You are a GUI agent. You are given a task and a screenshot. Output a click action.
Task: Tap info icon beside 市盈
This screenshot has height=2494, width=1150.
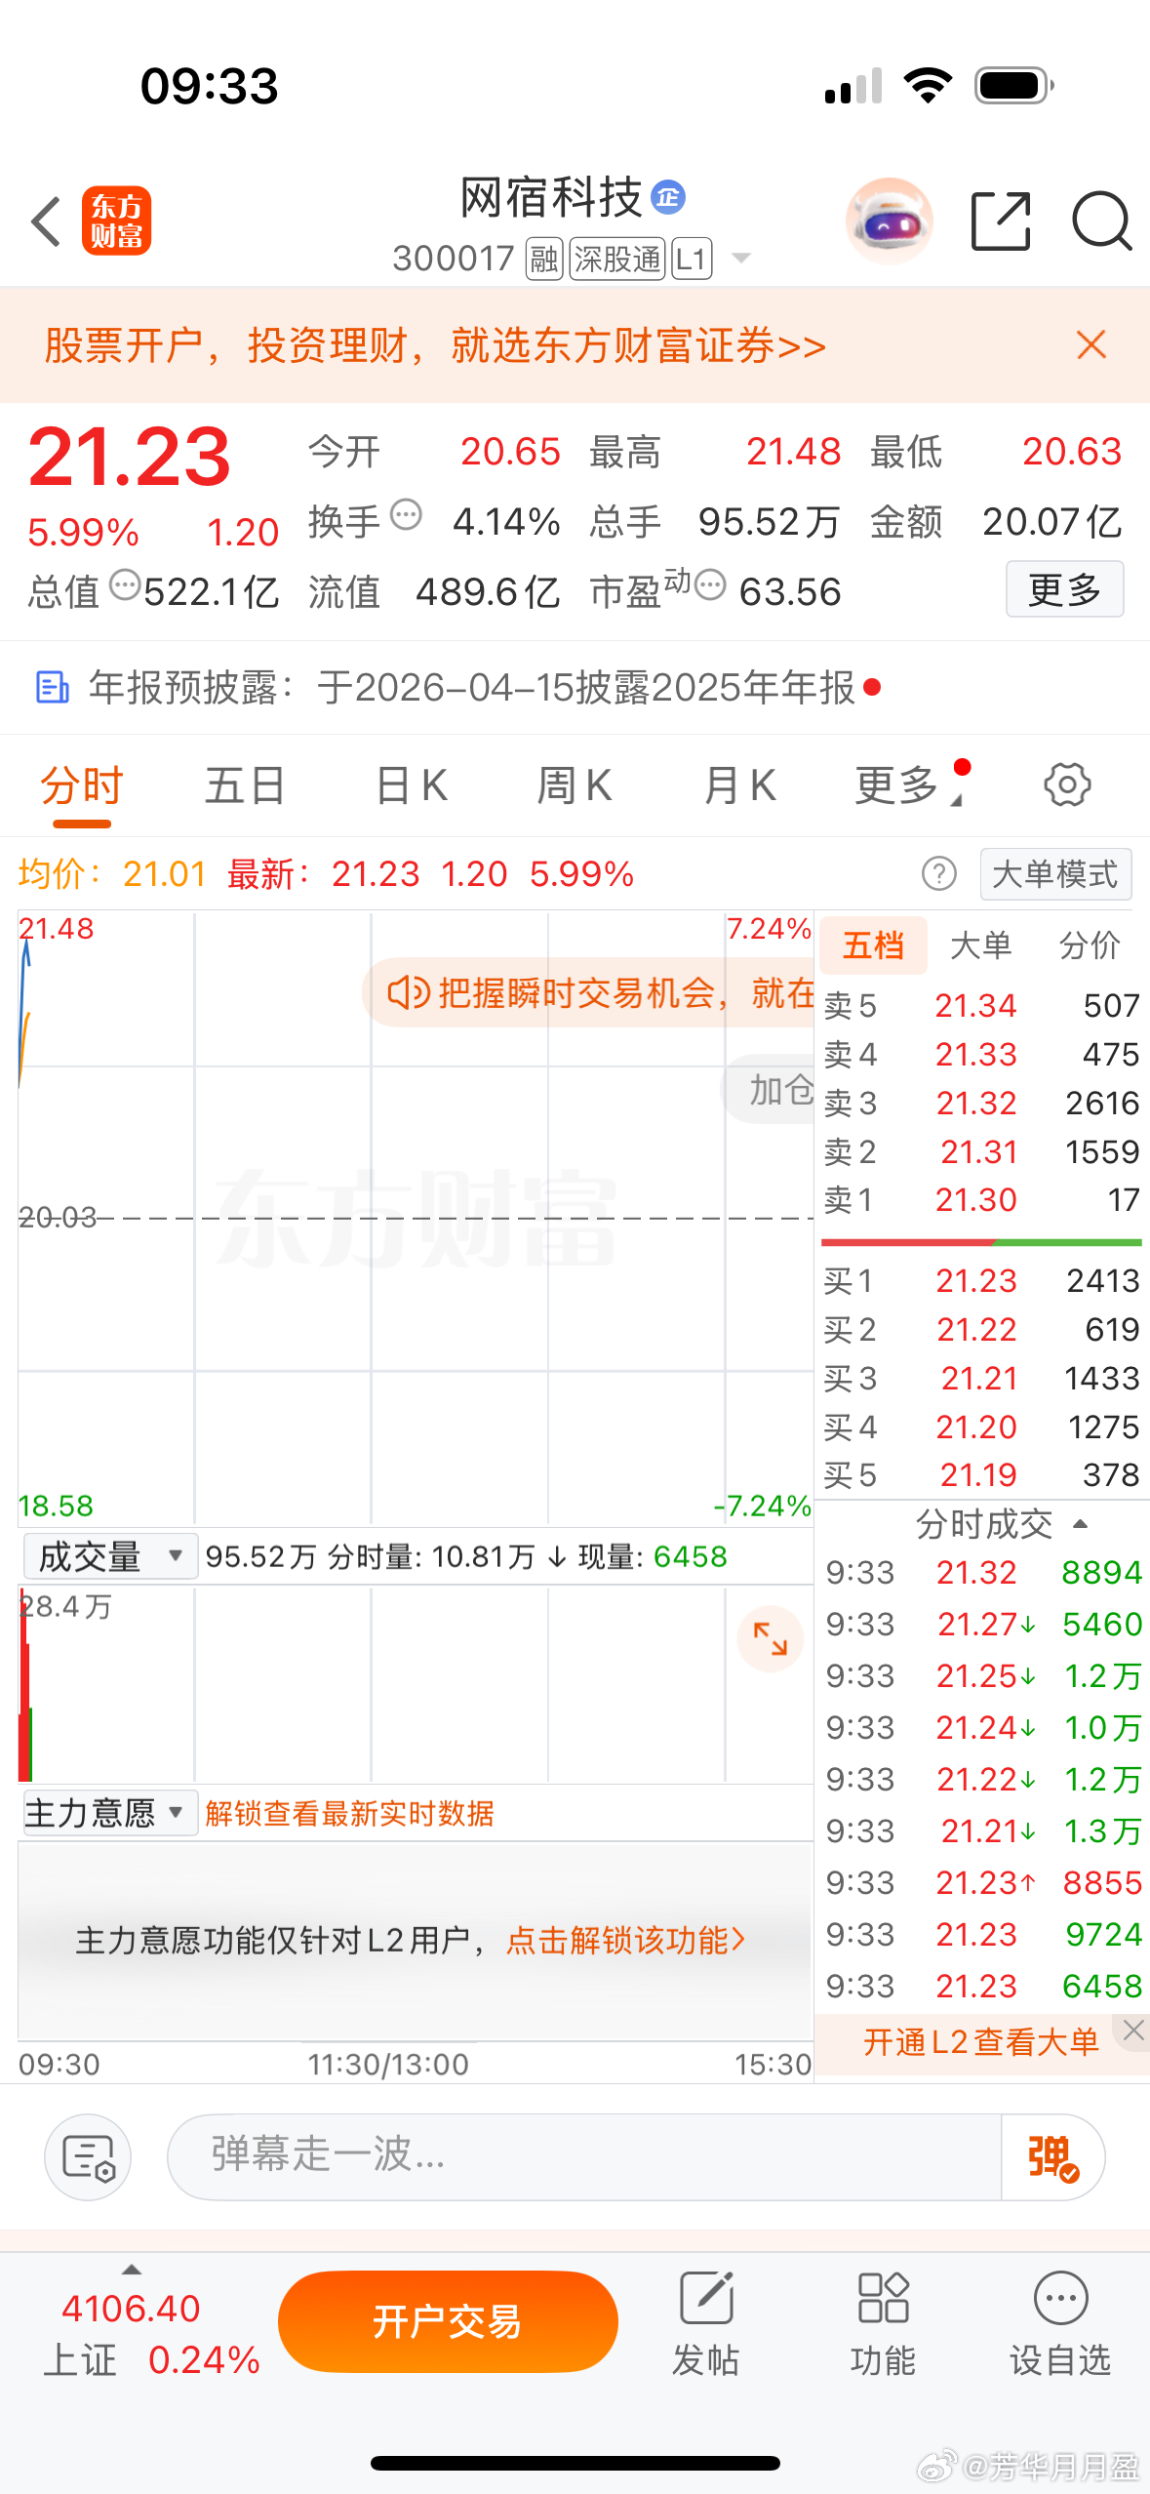tap(711, 584)
